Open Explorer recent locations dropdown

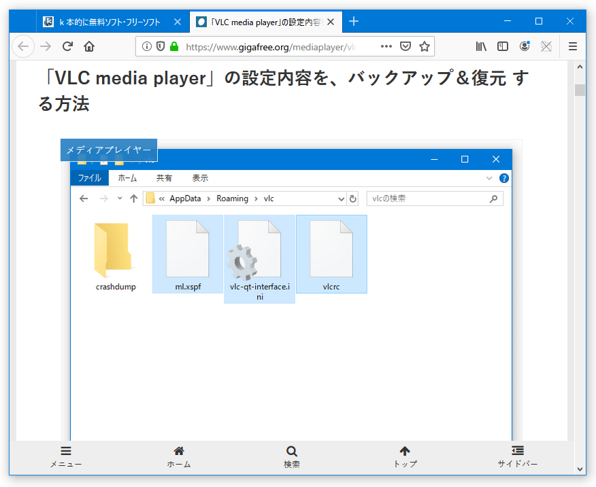[x=120, y=198]
